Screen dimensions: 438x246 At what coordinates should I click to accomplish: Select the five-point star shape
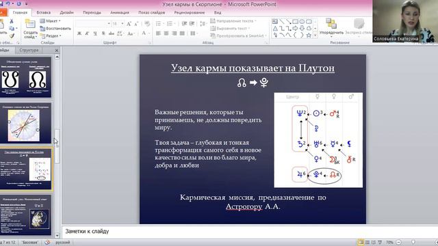[x=309, y=35]
